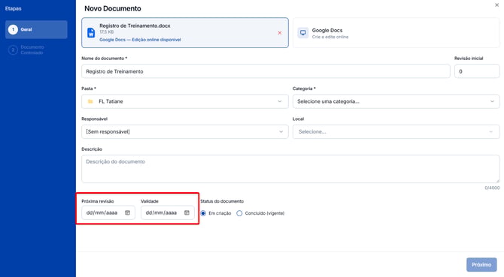Click the Próximo button

point(481,265)
